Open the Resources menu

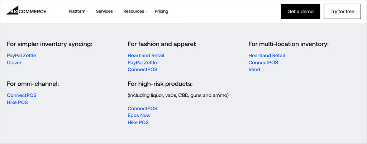[x=134, y=11]
